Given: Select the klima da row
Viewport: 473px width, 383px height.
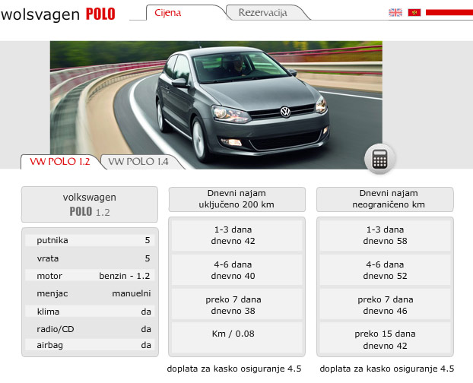Looking at the screenshot, I should point(90,312).
